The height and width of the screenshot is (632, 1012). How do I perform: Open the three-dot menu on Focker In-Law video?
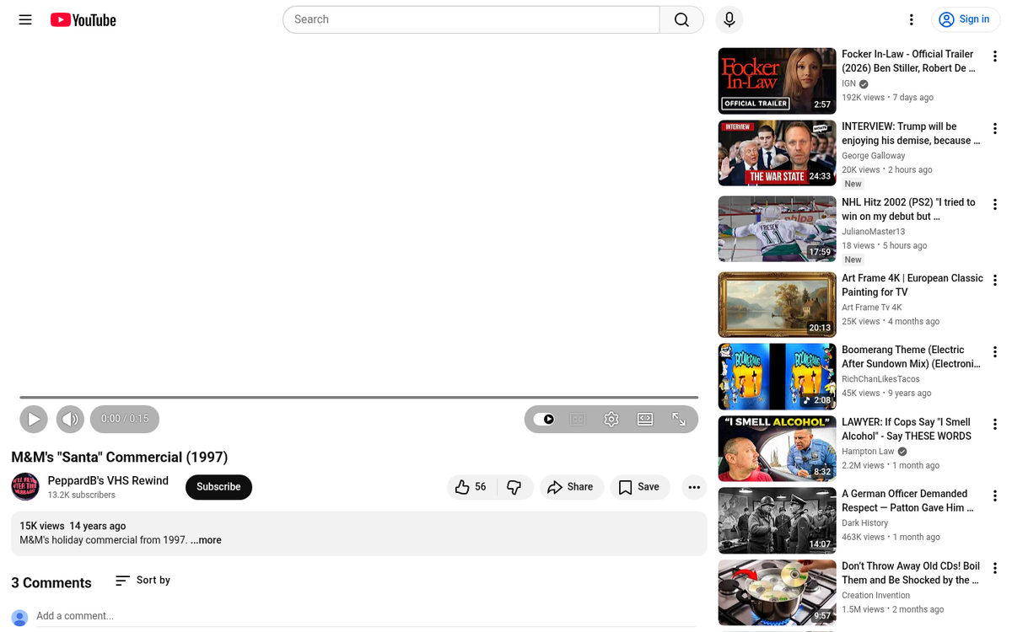[x=995, y=56]
